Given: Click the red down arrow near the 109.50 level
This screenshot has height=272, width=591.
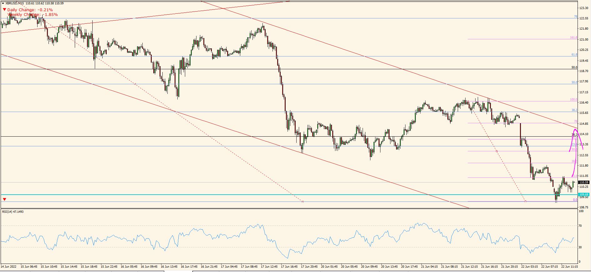Looking at the screenshot, I should pos(4,199).
